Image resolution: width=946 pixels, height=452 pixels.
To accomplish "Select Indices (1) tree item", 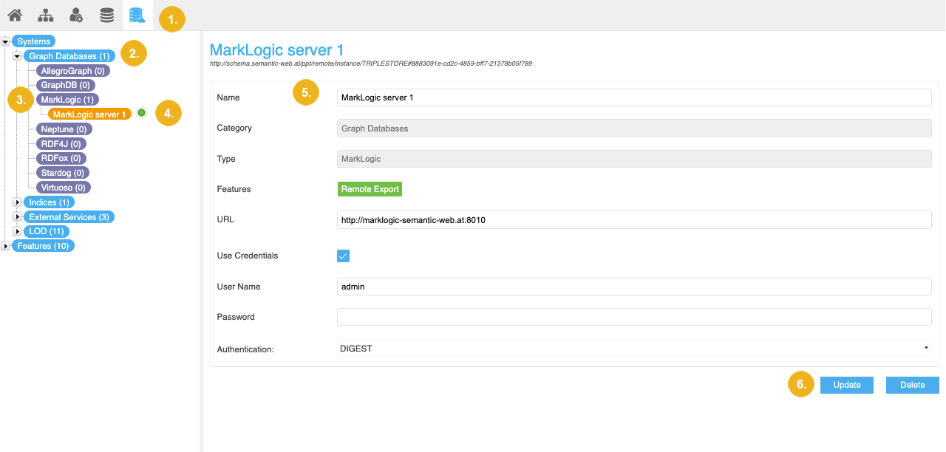I will point(49,202).
